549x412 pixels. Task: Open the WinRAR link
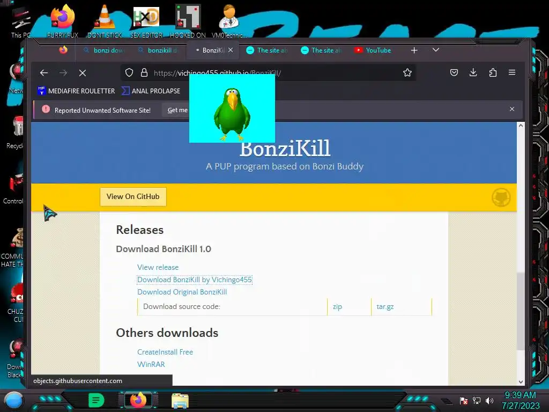tap(151, 364)
